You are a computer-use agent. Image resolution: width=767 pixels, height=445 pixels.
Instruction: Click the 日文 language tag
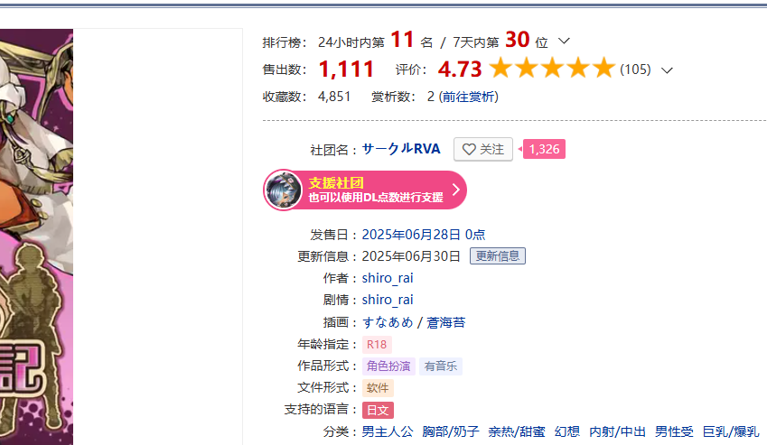[378, 410]
